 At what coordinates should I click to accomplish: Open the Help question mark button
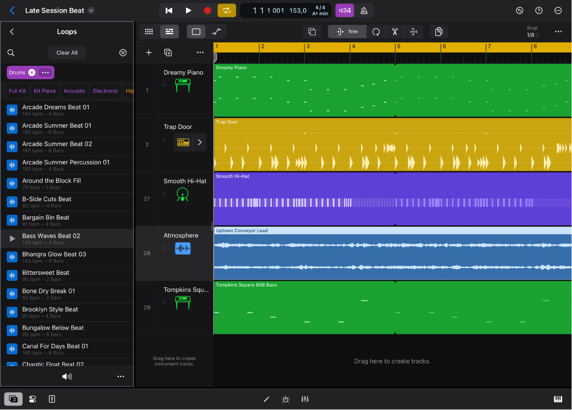pyautogui.click(x=539, y=10)
